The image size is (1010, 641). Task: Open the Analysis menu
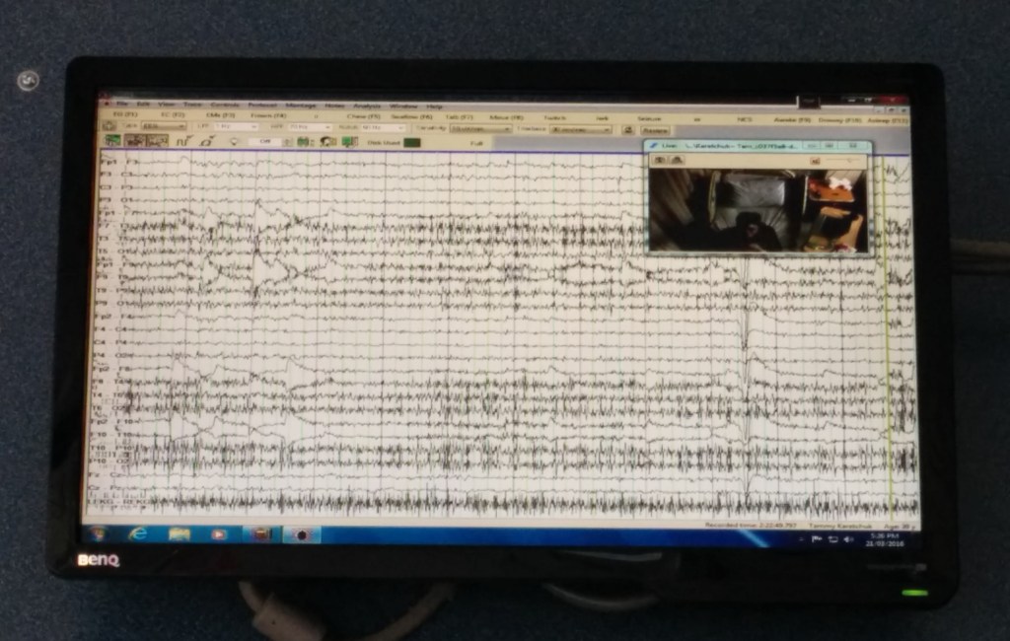(x=366, y=106)
